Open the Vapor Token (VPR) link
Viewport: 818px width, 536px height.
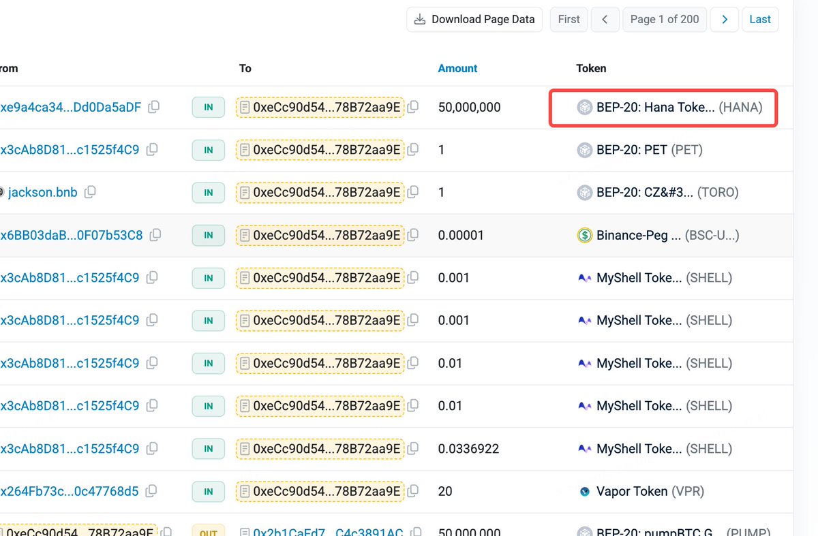coord(650,491)
